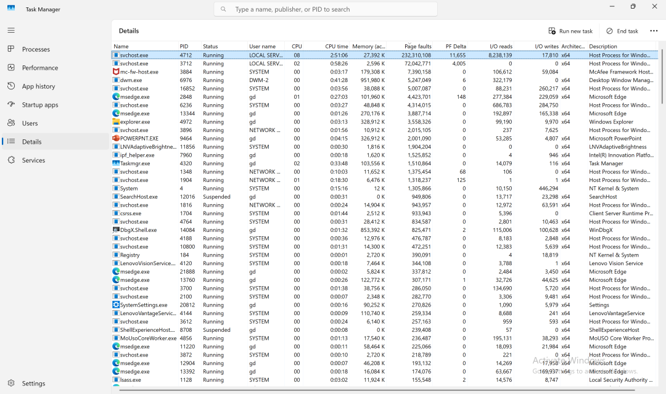Viewport: 666px width, 394px height.
Task: Click the Users sidebar icon
Action: click(x=11, y=123)
